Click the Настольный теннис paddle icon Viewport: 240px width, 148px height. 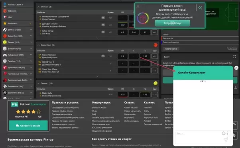(x=5, y=74)
